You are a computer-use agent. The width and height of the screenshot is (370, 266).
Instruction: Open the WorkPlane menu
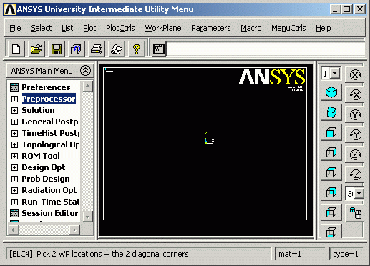[163, 28]
